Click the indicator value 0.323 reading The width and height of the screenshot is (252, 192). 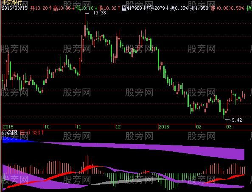[34, 133]
